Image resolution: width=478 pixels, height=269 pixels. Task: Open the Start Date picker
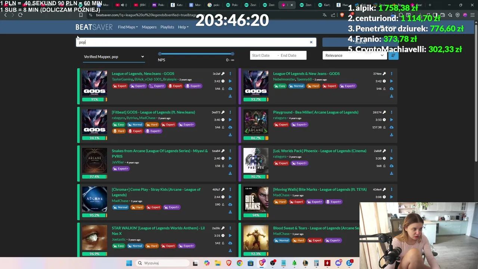click(263, 55)
